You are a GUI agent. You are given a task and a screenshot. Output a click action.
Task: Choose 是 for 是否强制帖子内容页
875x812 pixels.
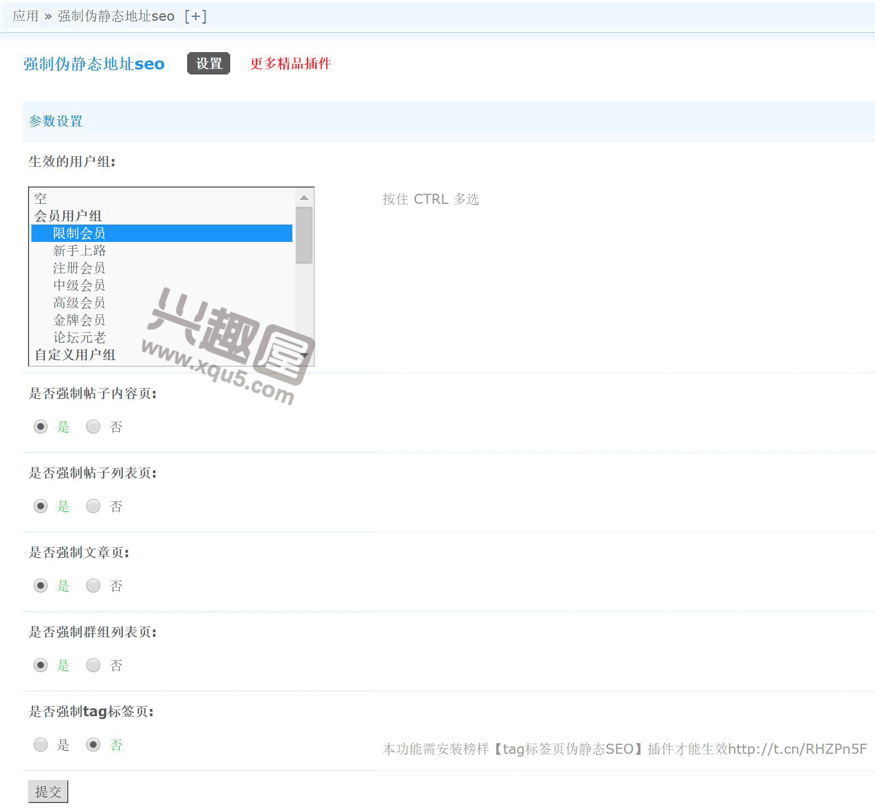tap(41, 427)
